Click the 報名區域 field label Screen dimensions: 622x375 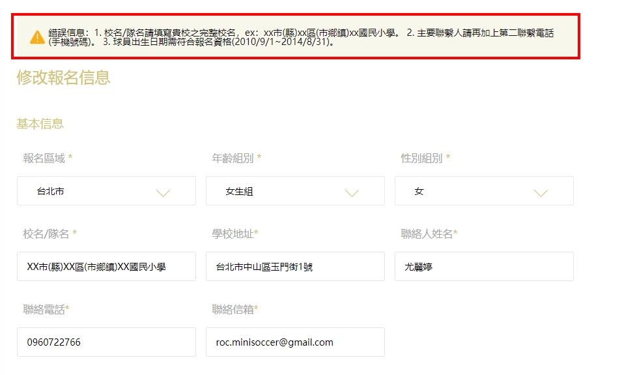pos(44,158)
